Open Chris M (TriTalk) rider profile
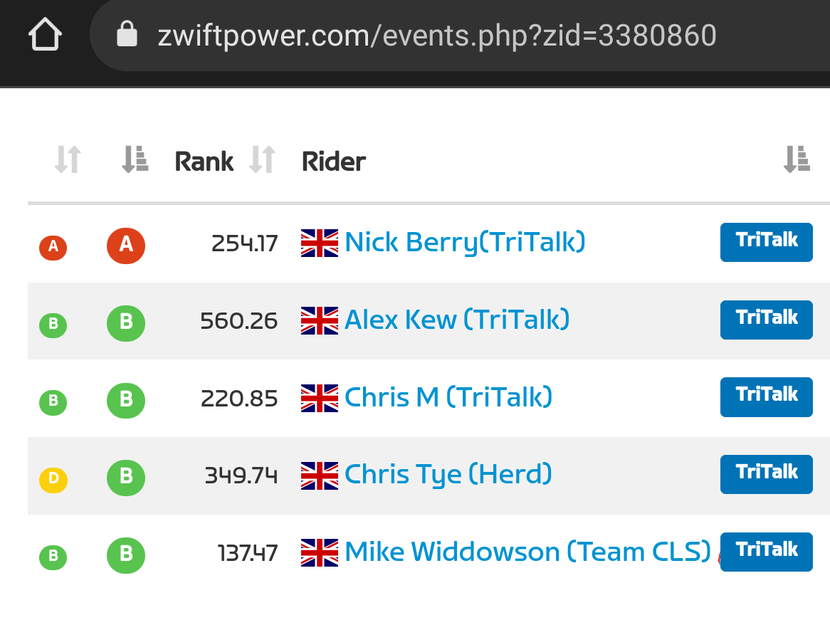830x625 pixels. pyautogui.click(x=448, y=397)
